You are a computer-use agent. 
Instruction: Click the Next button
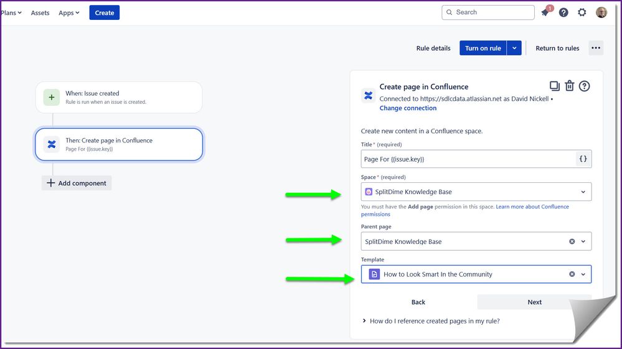coord(534,302)
